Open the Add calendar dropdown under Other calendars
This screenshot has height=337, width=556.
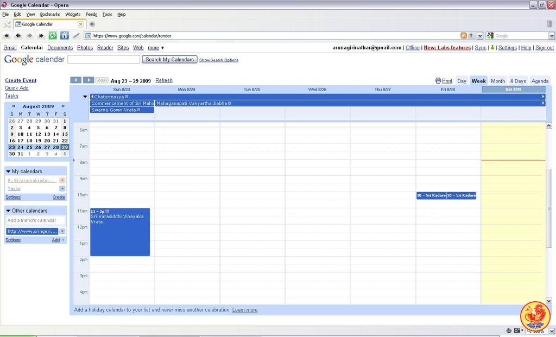64,240
